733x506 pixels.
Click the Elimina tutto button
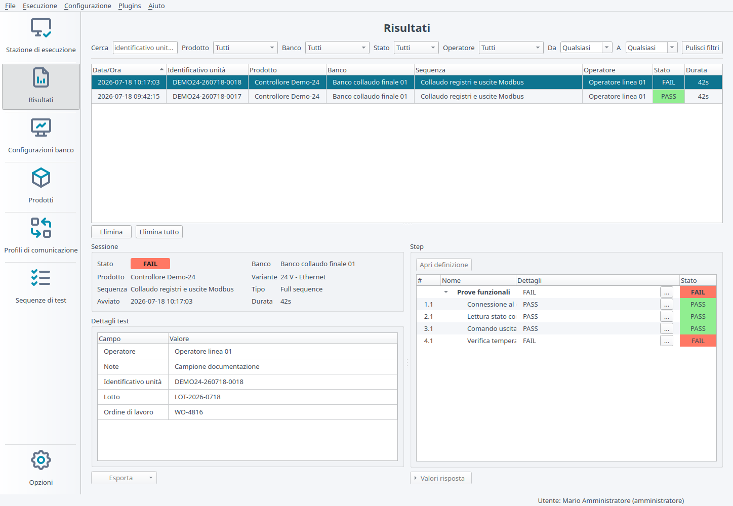tap(159, 232)
